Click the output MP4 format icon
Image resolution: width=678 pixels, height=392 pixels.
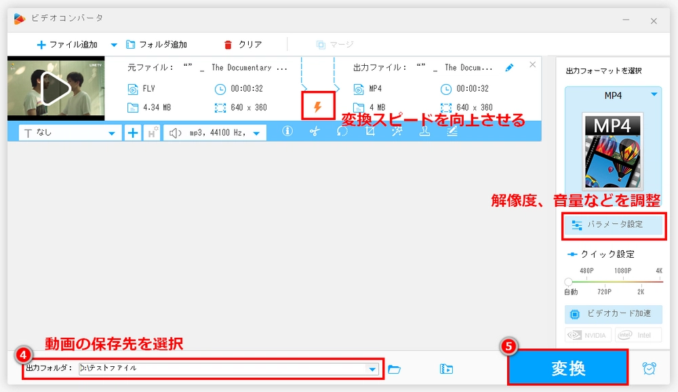click(x=359, y=89)
